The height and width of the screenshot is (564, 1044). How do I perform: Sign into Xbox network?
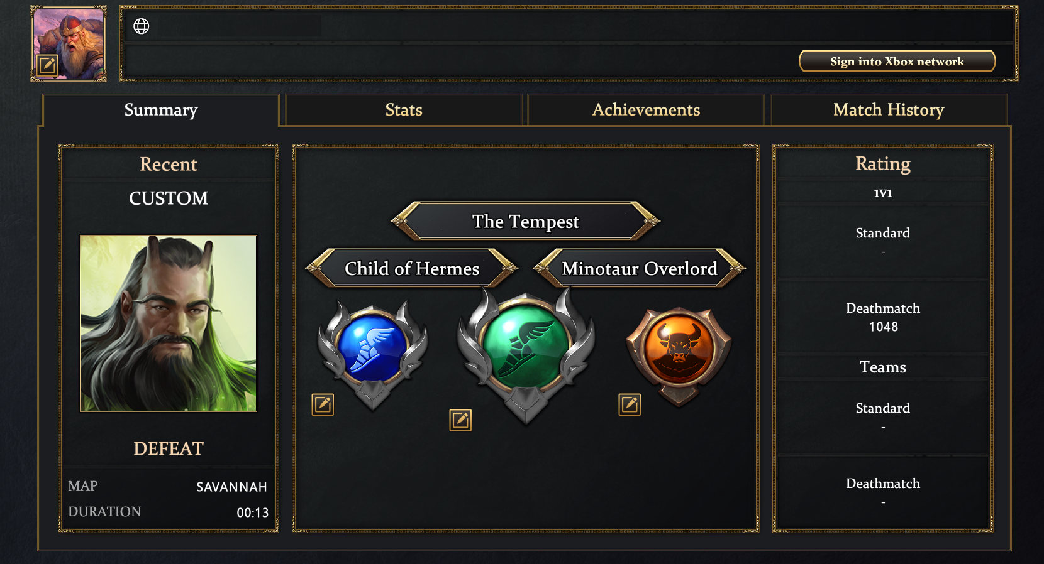click(897, 62)
